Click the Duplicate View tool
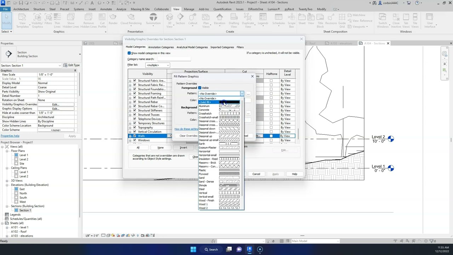 [248, 20]
